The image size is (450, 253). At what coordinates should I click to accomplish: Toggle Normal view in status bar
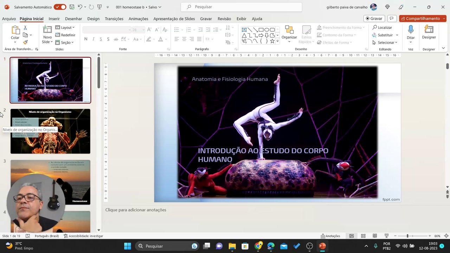pyautogui.click(x=351, y=236)
